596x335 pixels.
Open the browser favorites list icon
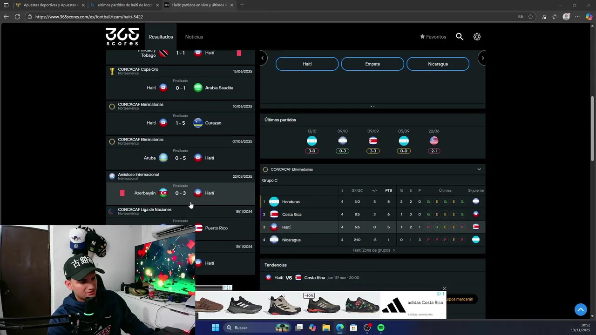[555, 17]
